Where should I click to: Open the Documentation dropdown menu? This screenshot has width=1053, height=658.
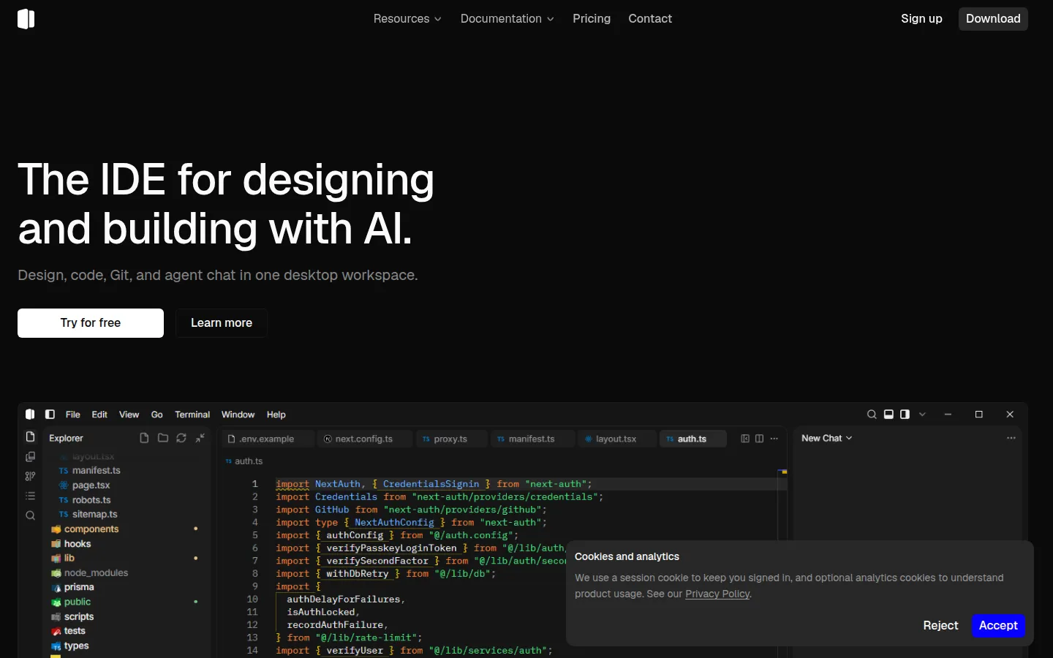507,19
